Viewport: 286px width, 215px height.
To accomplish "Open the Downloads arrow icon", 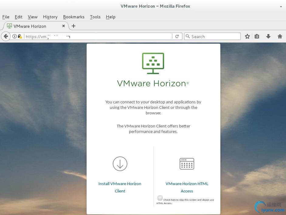I will tap(268, 36).
